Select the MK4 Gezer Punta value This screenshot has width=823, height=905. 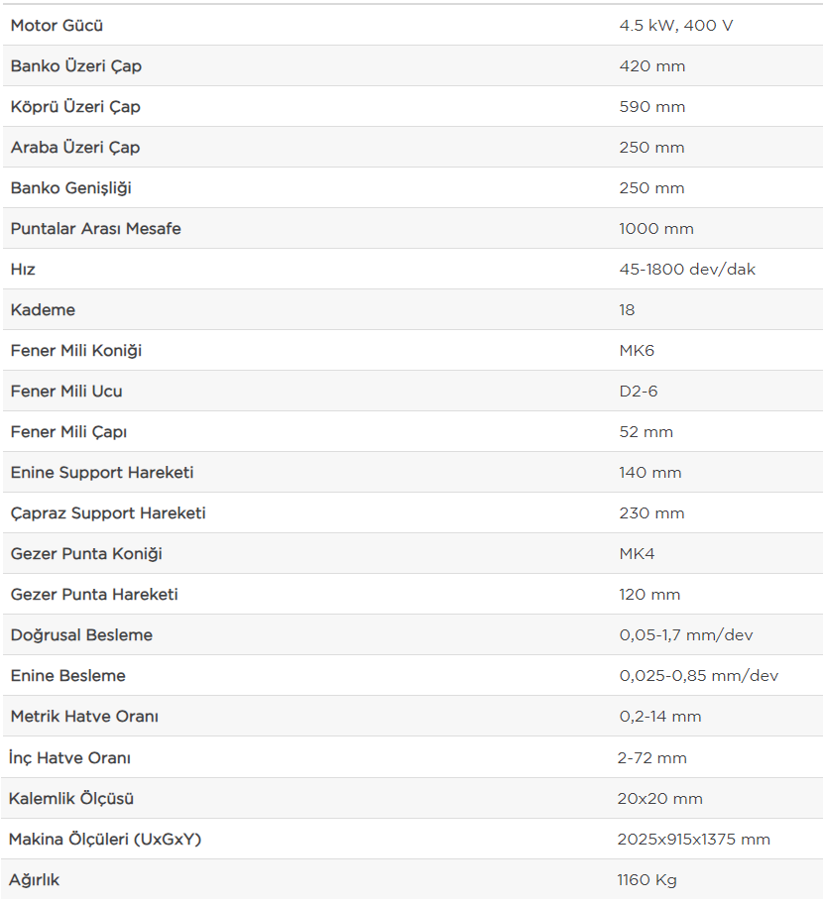[637, 554]
